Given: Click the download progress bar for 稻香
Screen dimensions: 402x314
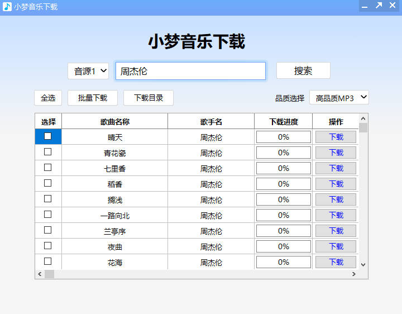Looking at the screenshot, I should (283, 184).
